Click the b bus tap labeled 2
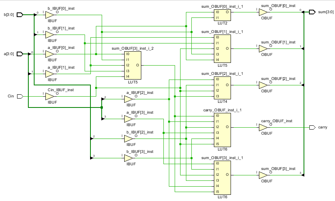 (92, 138)
